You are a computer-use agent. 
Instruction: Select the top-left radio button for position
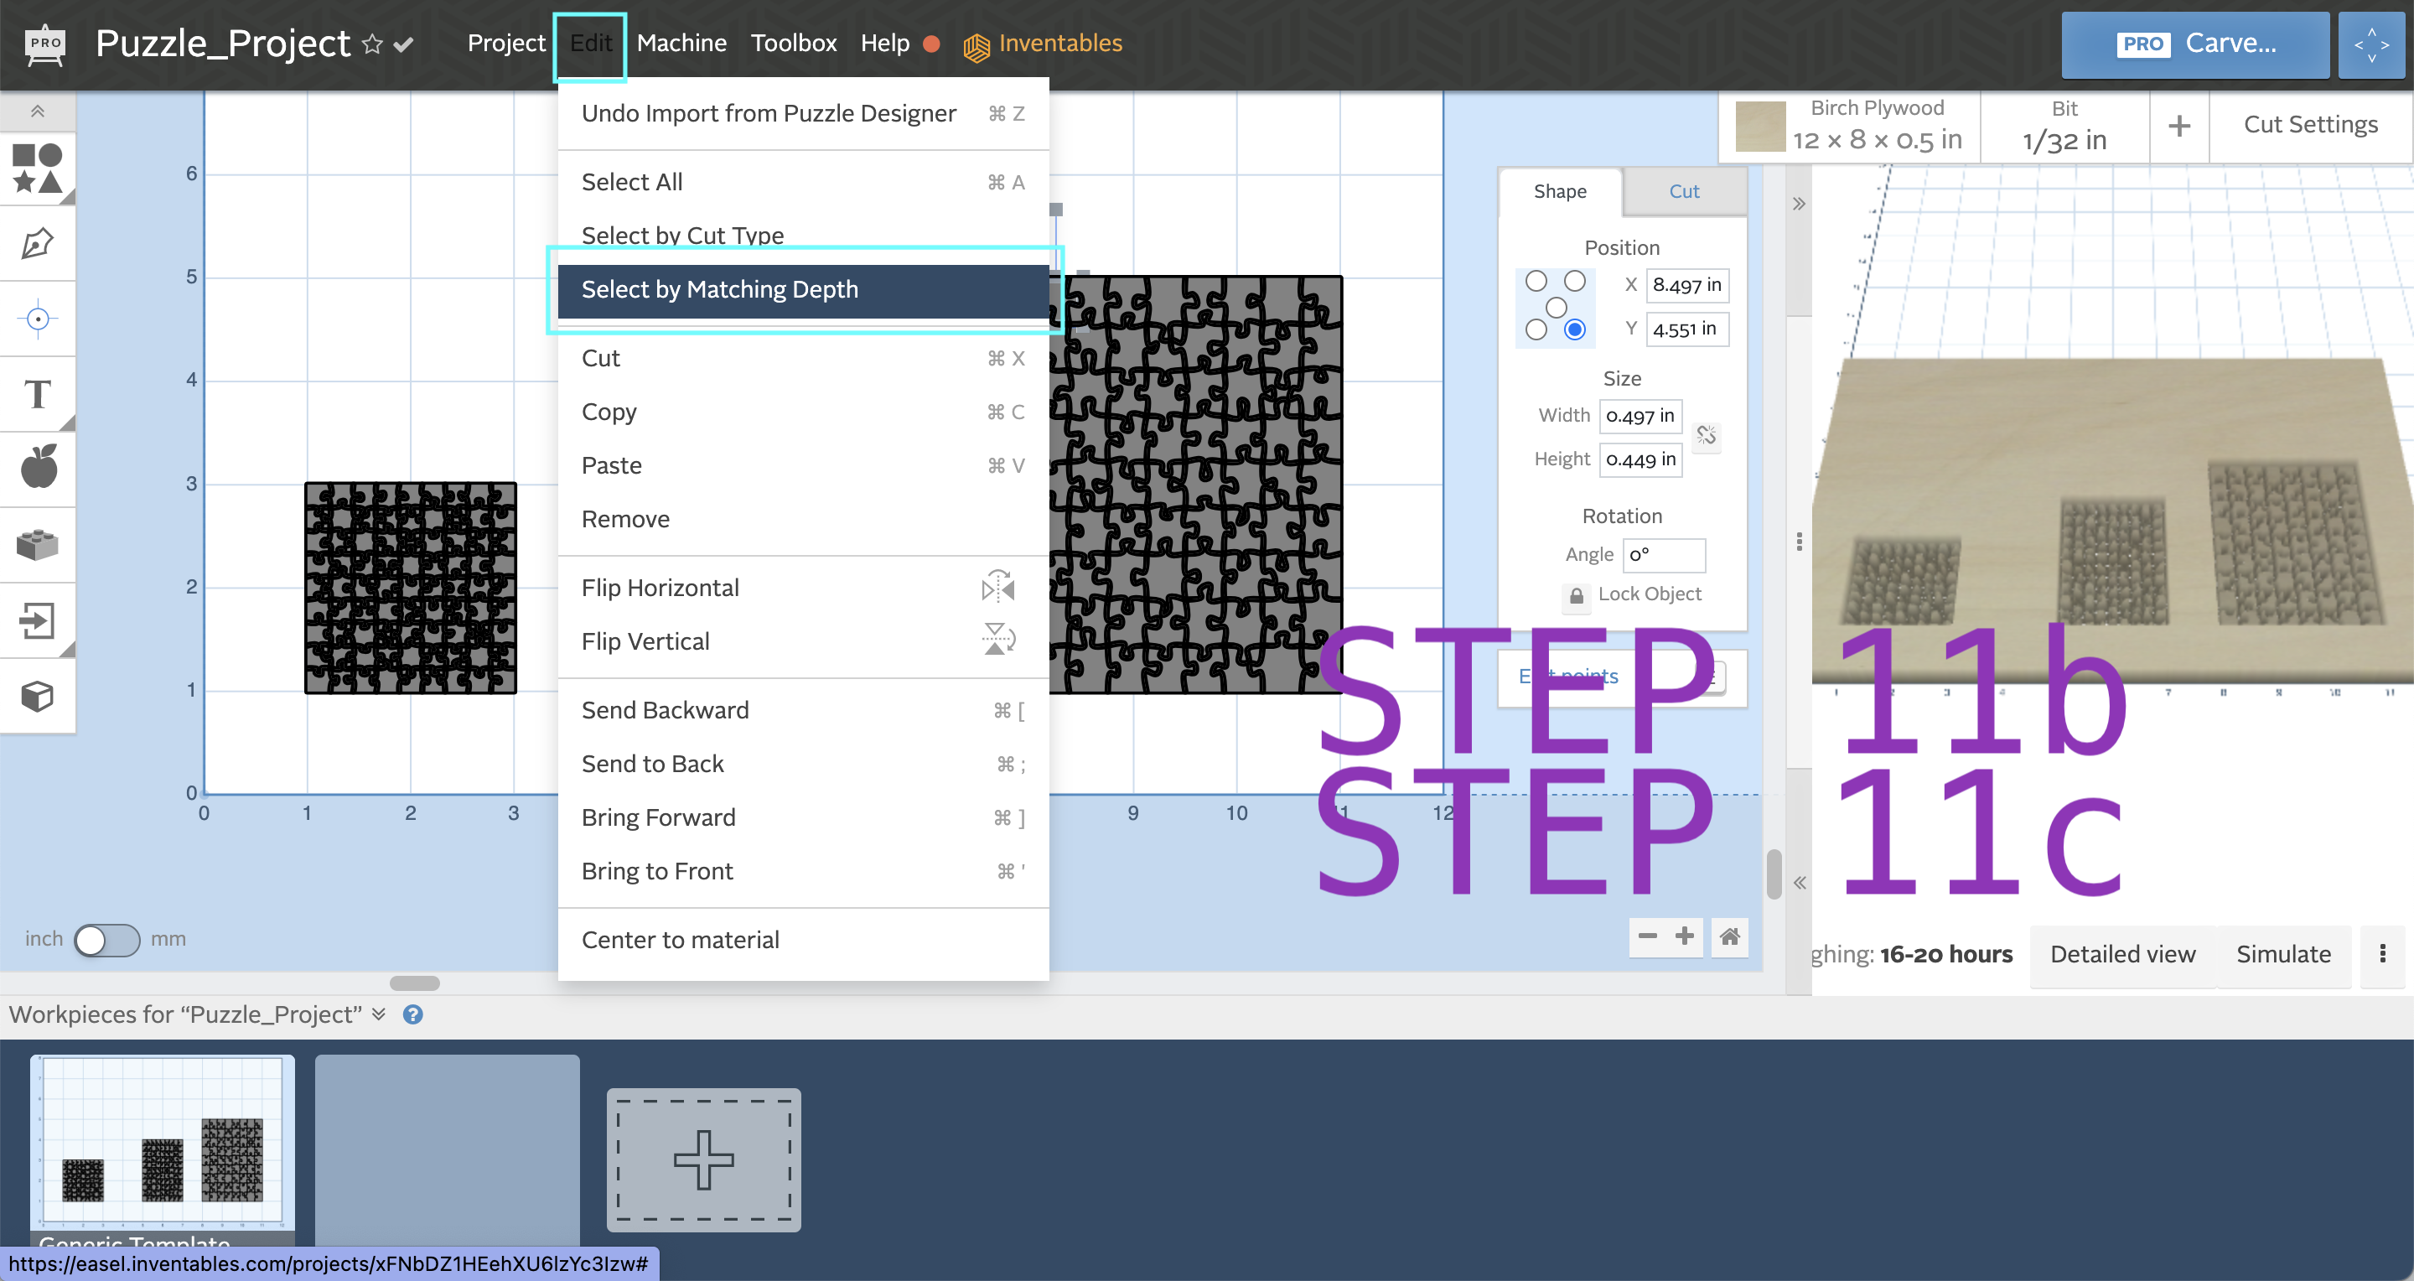pos(1536,279)
